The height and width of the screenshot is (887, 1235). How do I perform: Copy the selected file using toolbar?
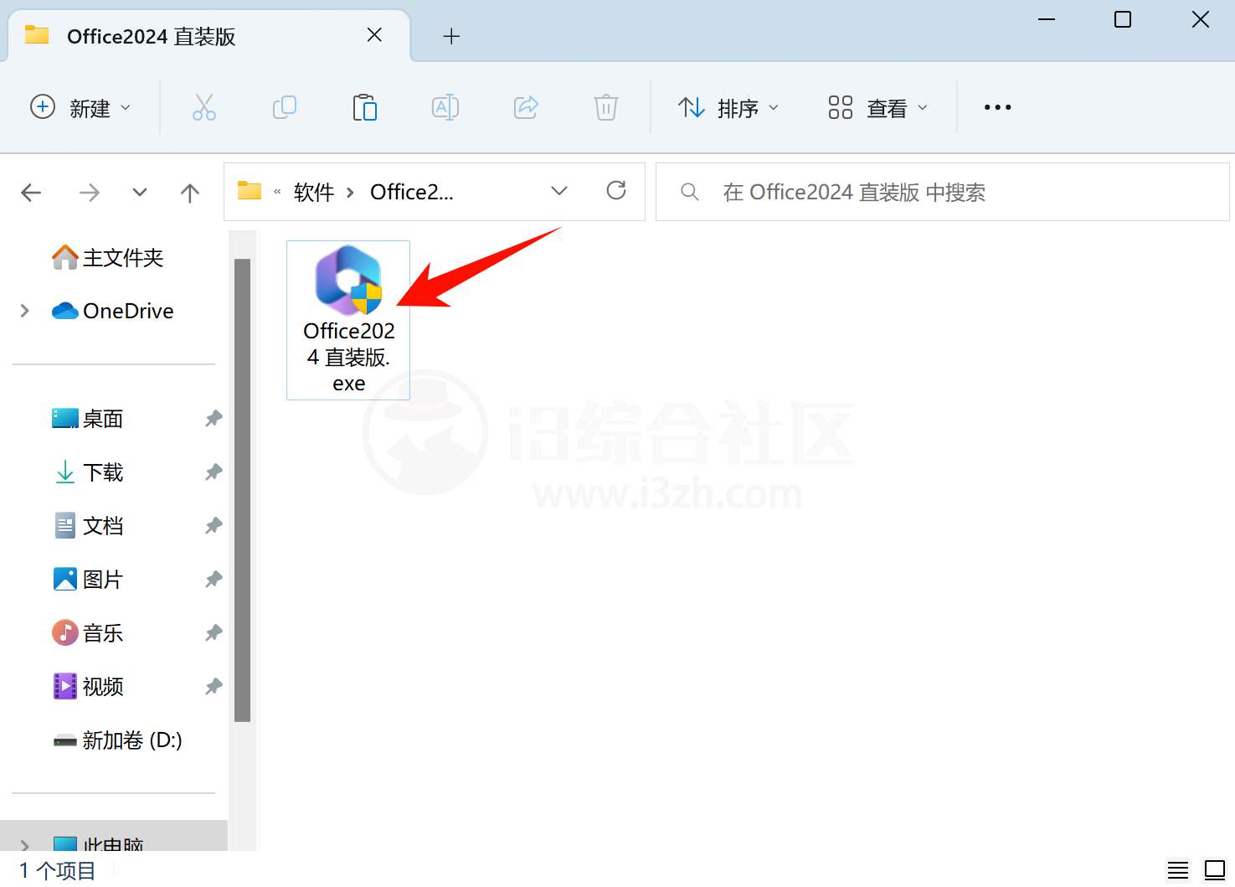[284, 107]
